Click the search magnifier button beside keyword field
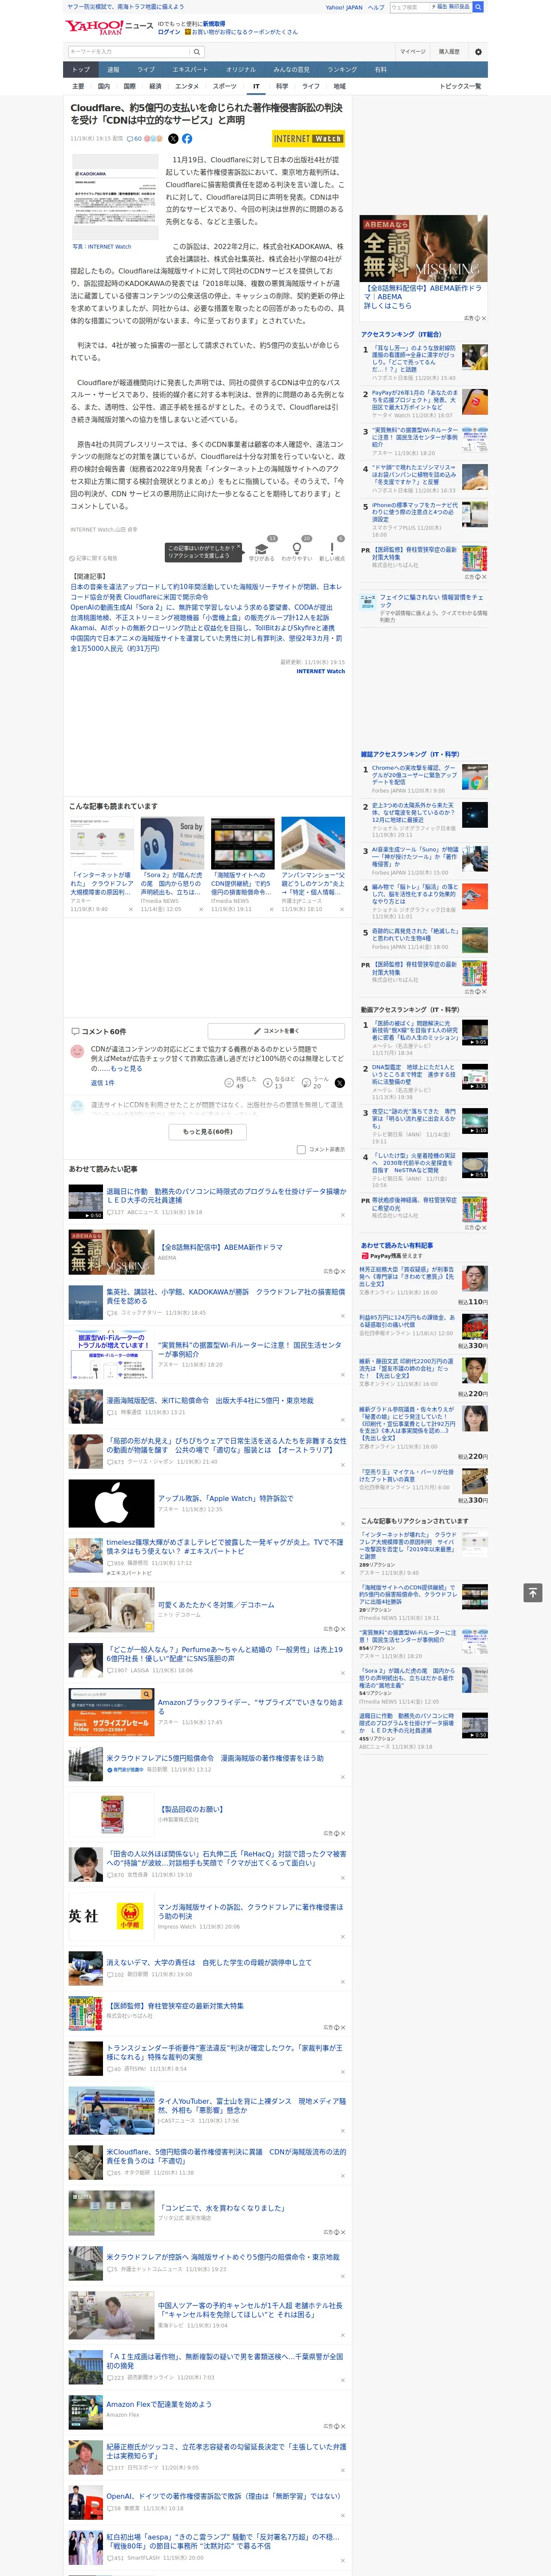The image size is (551, 2576). pos(197,52)
